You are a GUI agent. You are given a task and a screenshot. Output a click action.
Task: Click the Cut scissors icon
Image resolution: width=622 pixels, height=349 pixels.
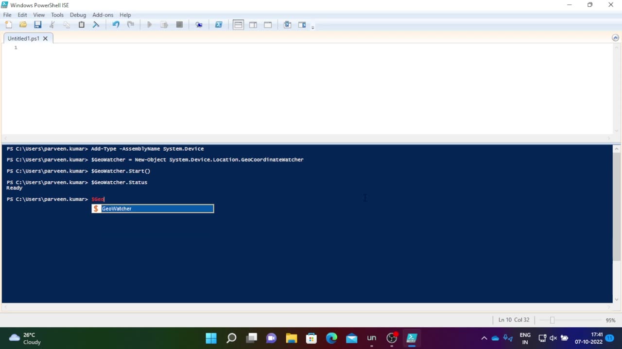pyautogui.click(x=52, y=25)
